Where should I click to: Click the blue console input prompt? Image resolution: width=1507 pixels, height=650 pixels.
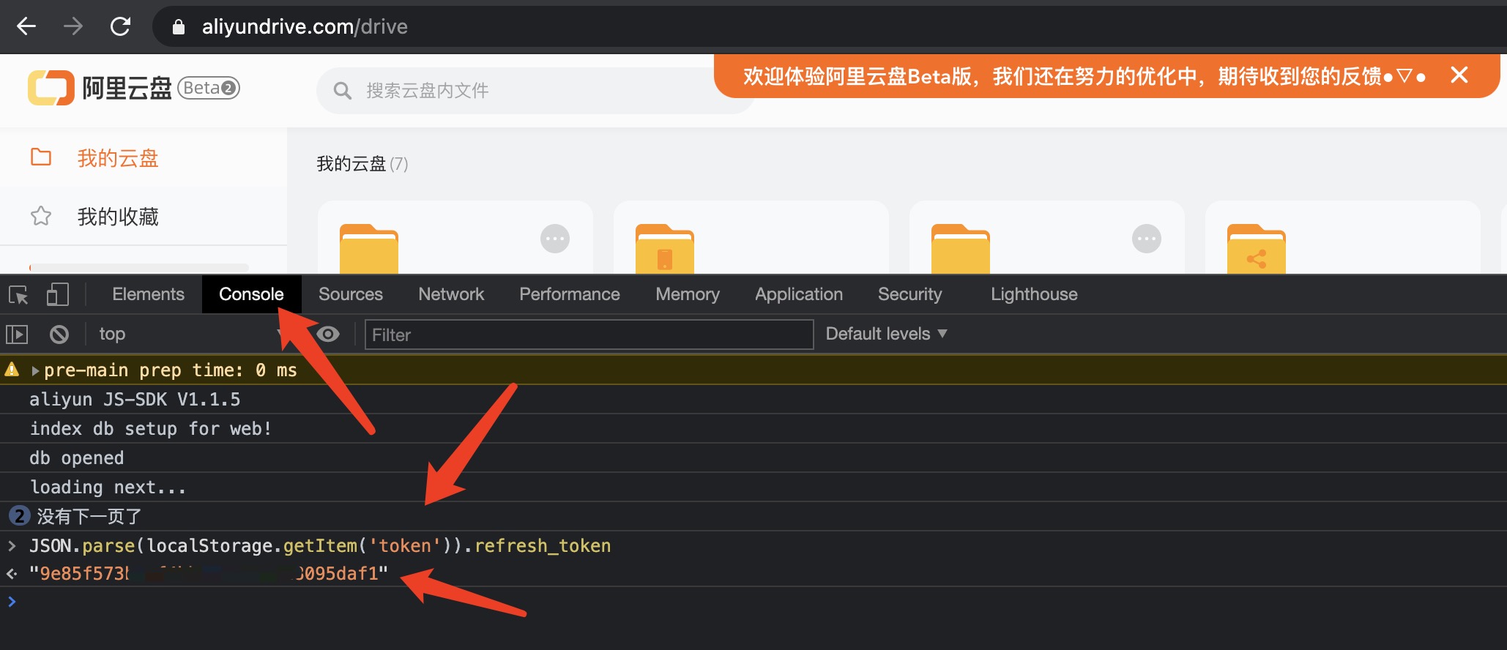[12, 602]
